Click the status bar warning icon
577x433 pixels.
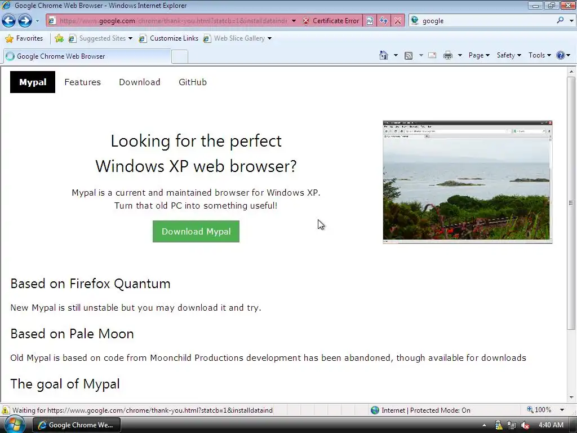[6, 410]
